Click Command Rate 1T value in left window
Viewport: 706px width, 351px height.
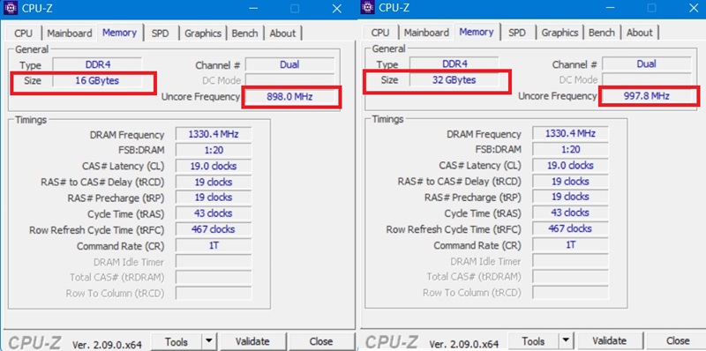point(214,246)
